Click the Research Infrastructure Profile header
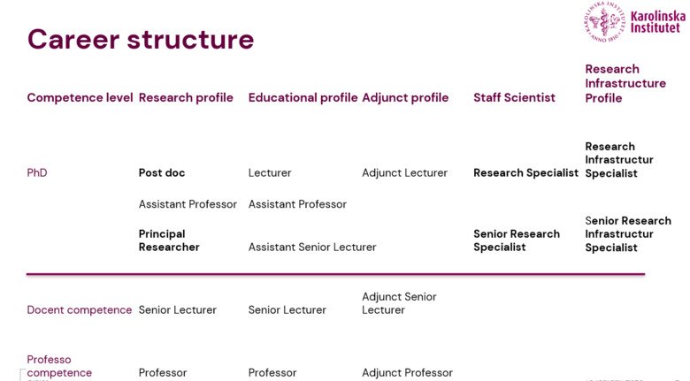This screenshot has height=381, width=690. tap(625, 84)
